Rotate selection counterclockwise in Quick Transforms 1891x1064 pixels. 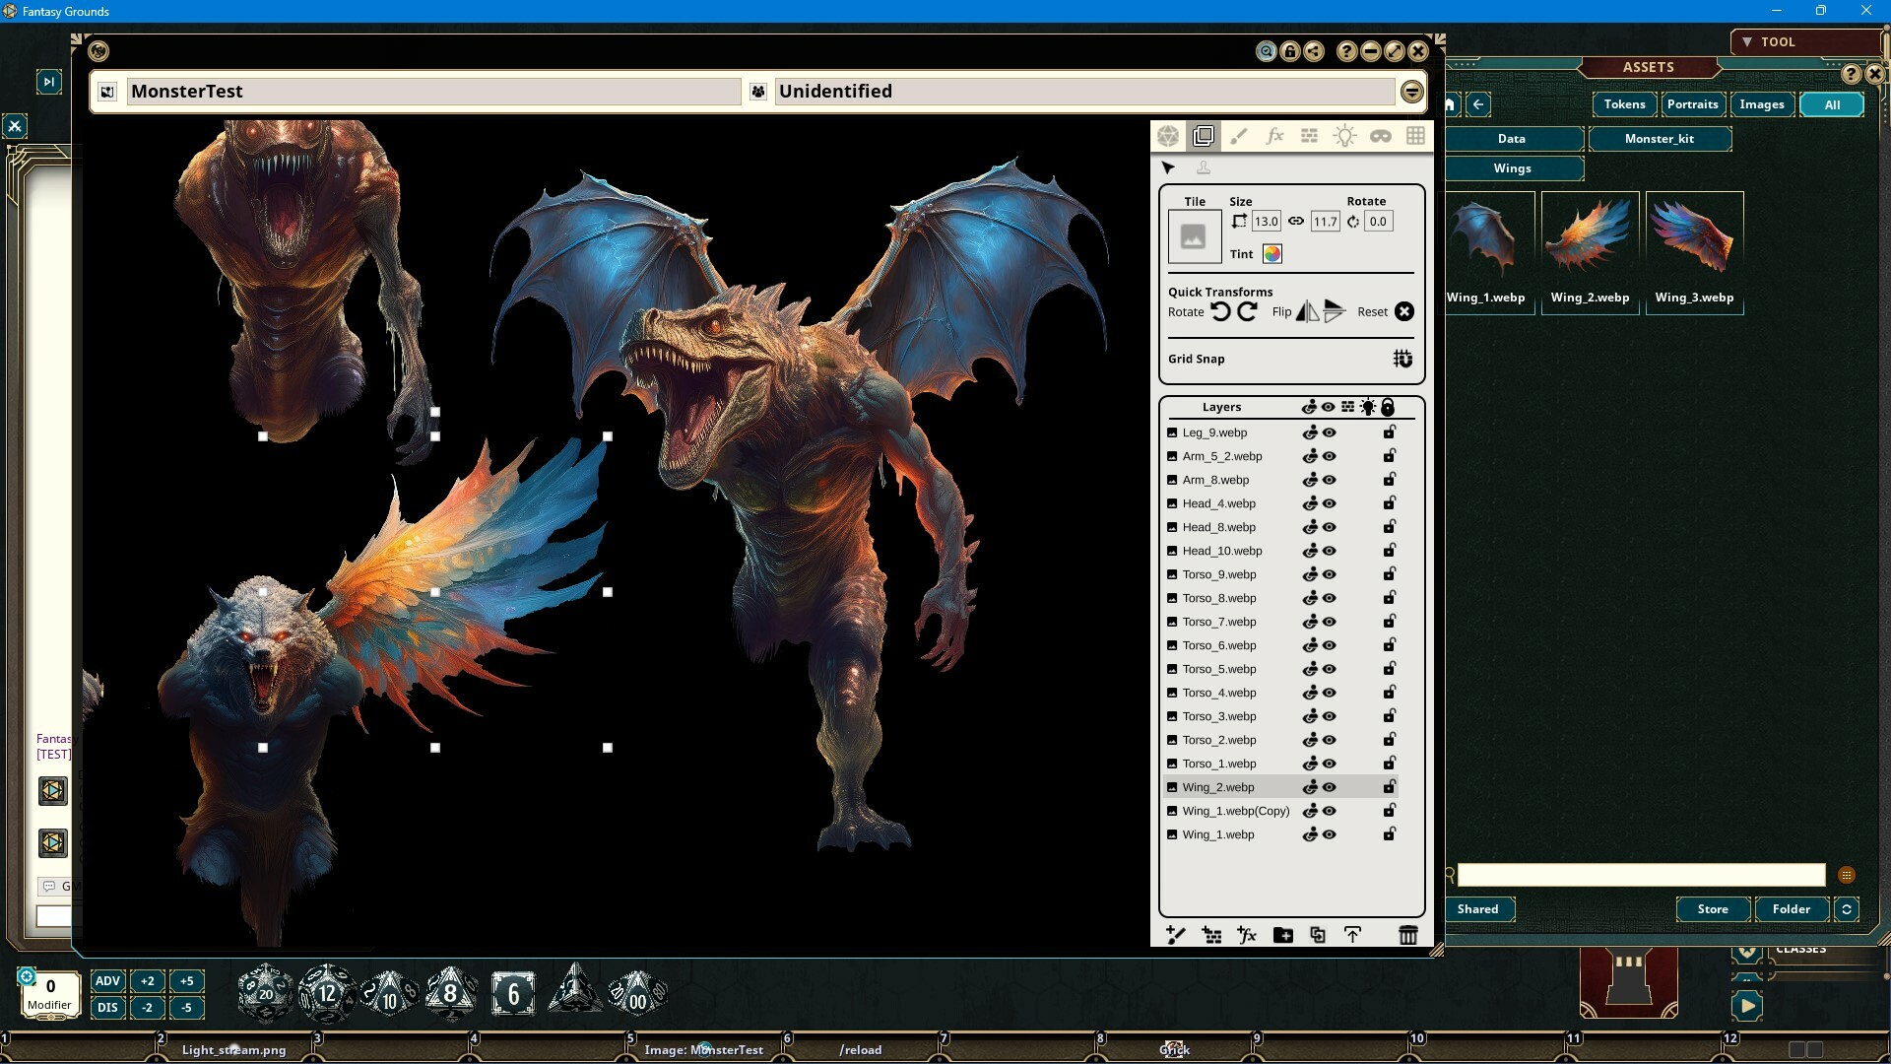[1221, 311]
